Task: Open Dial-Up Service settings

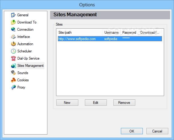Action: click(28, 58)
